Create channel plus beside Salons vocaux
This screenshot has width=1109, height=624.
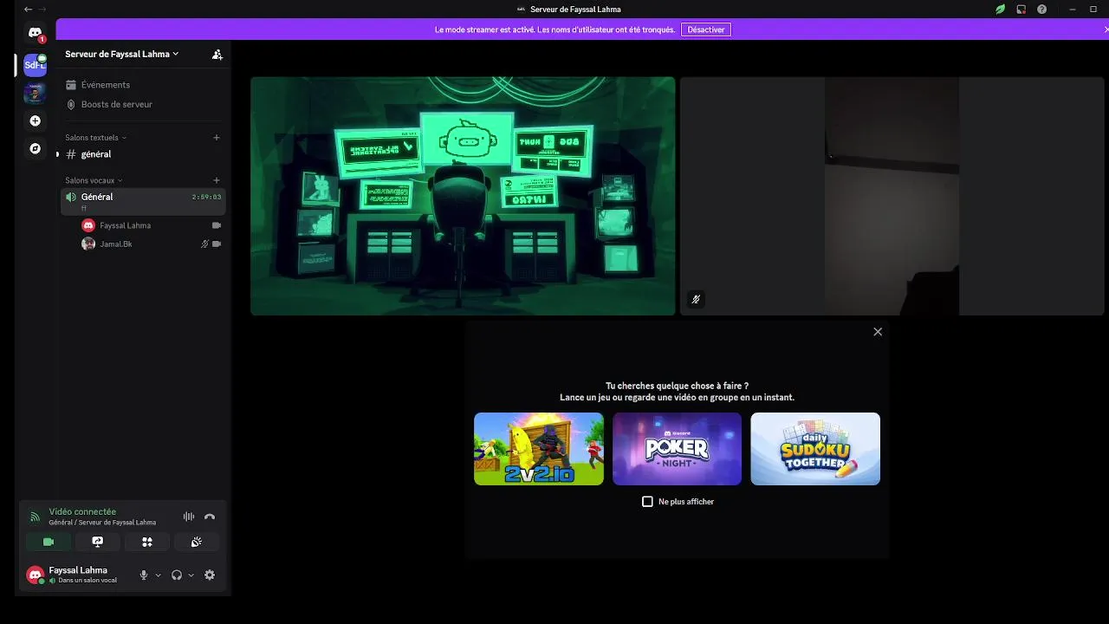(x=217, y=180)
